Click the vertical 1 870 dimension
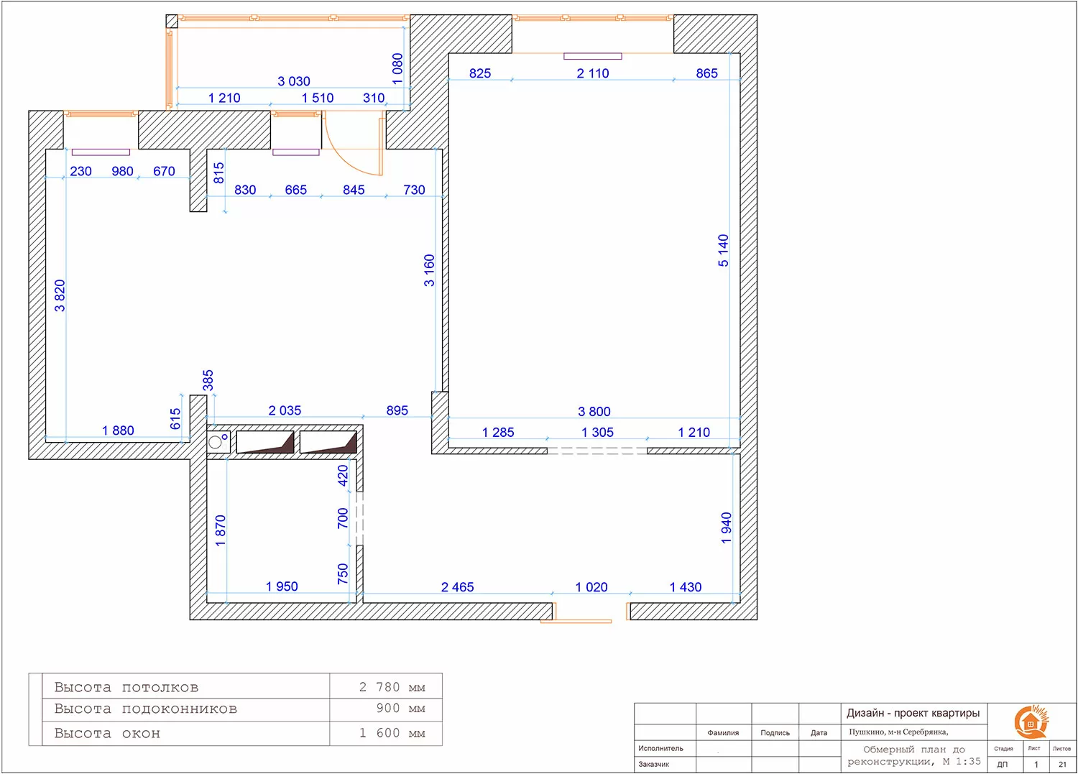The width and height of the screenshot is (1078, 774). [x=221, y=530]
